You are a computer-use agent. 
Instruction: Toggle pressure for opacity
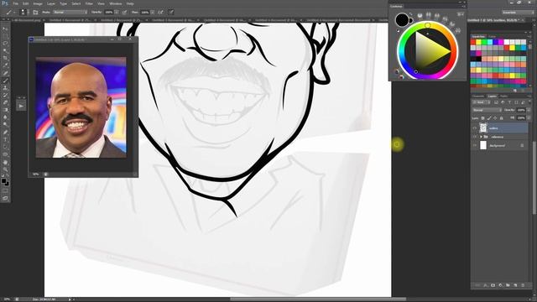(x=124, y=13)
